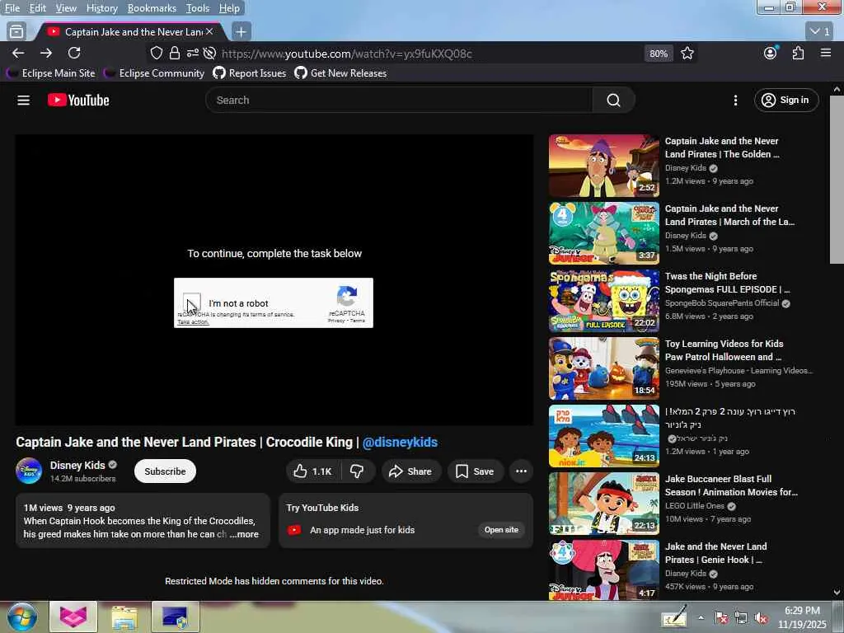
Task: Open the Tools menu
Action: pos(198,8)
